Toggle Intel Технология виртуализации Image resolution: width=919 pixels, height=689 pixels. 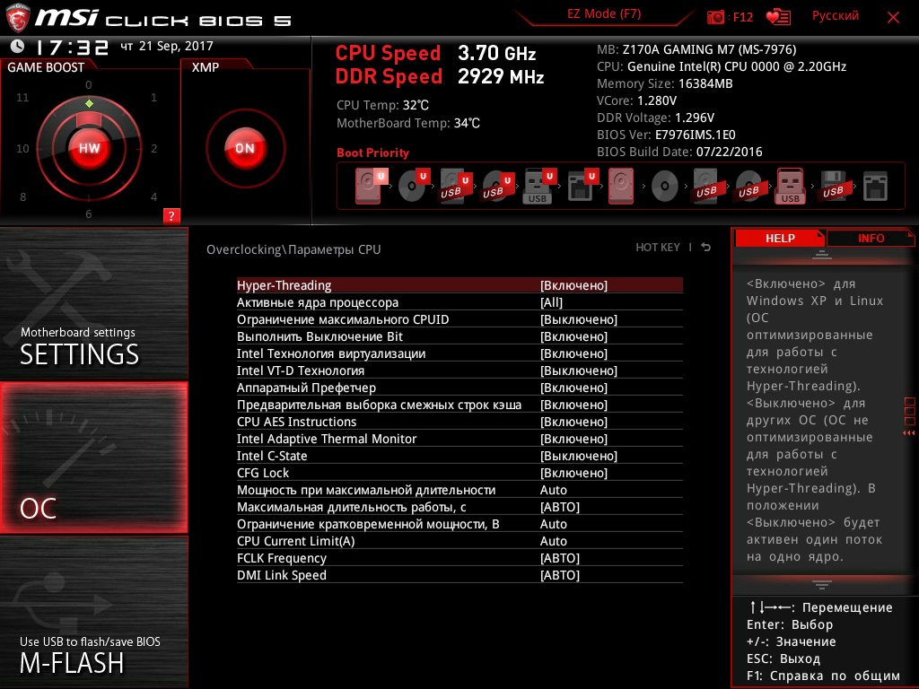coord(459,353)
